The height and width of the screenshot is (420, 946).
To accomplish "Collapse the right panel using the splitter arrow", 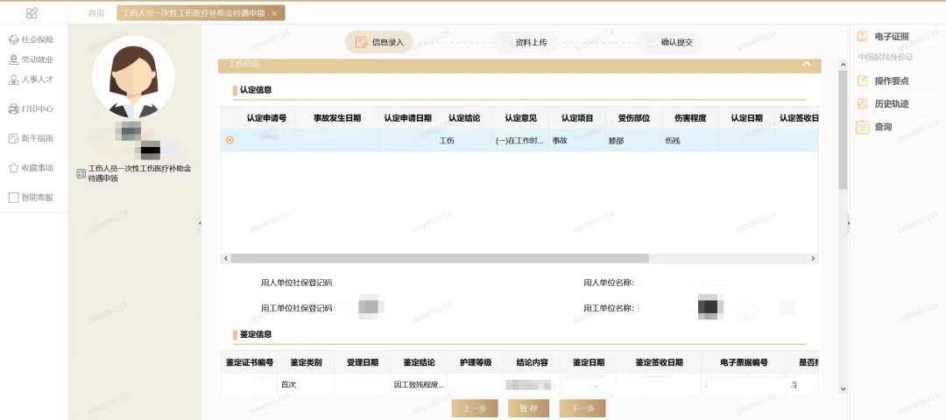I will pyautogui.click(x=847, y=224).
